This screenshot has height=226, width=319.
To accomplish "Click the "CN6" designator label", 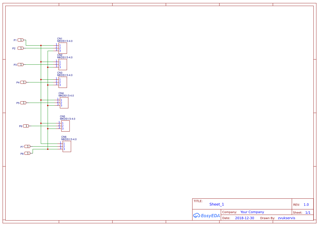I will pos(64,137).
